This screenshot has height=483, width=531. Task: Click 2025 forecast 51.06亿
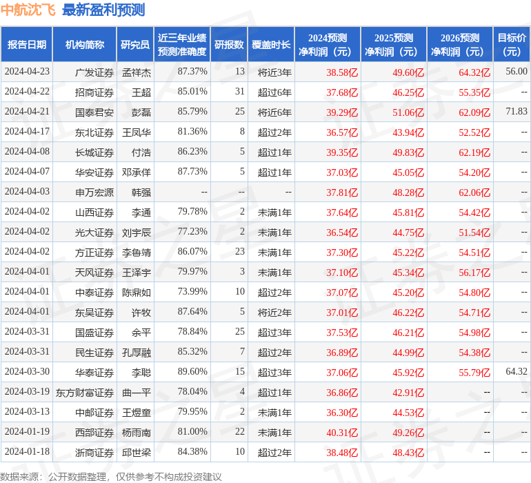(408, 112)
